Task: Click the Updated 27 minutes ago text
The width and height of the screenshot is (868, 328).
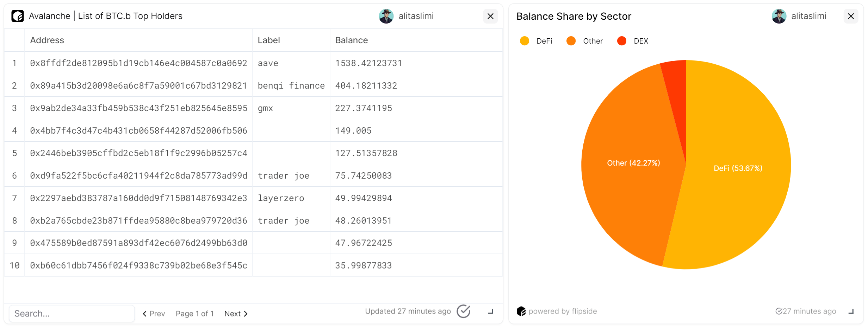Action: point(408,311)
